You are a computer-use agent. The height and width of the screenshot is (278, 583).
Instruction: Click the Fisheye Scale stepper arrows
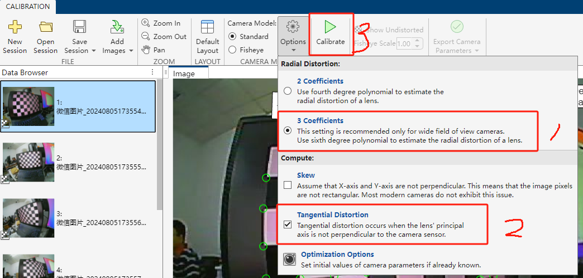418,43
